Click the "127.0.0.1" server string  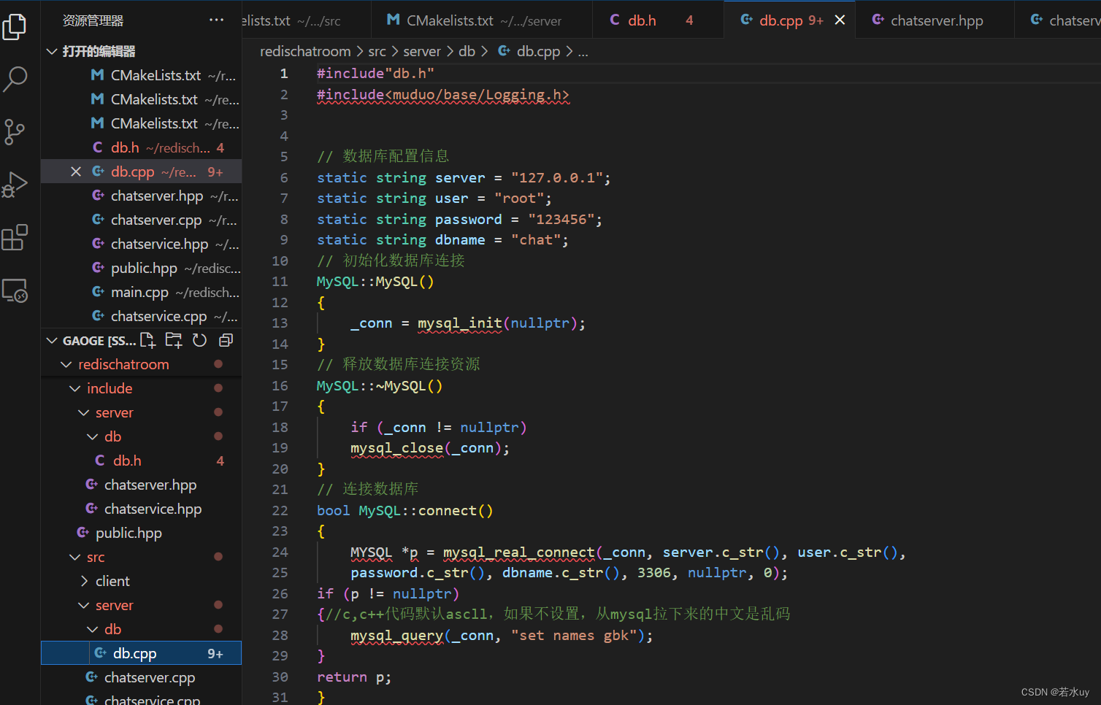point(556,178)
